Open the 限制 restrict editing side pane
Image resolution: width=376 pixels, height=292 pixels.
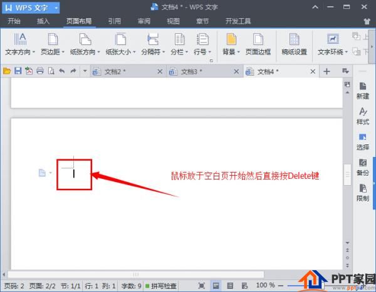(363, 193)
